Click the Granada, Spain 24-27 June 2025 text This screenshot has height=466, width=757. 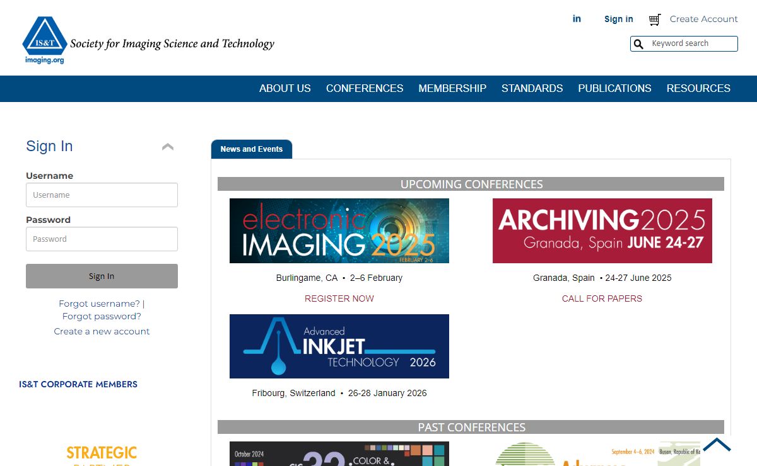tap(602, 278)
